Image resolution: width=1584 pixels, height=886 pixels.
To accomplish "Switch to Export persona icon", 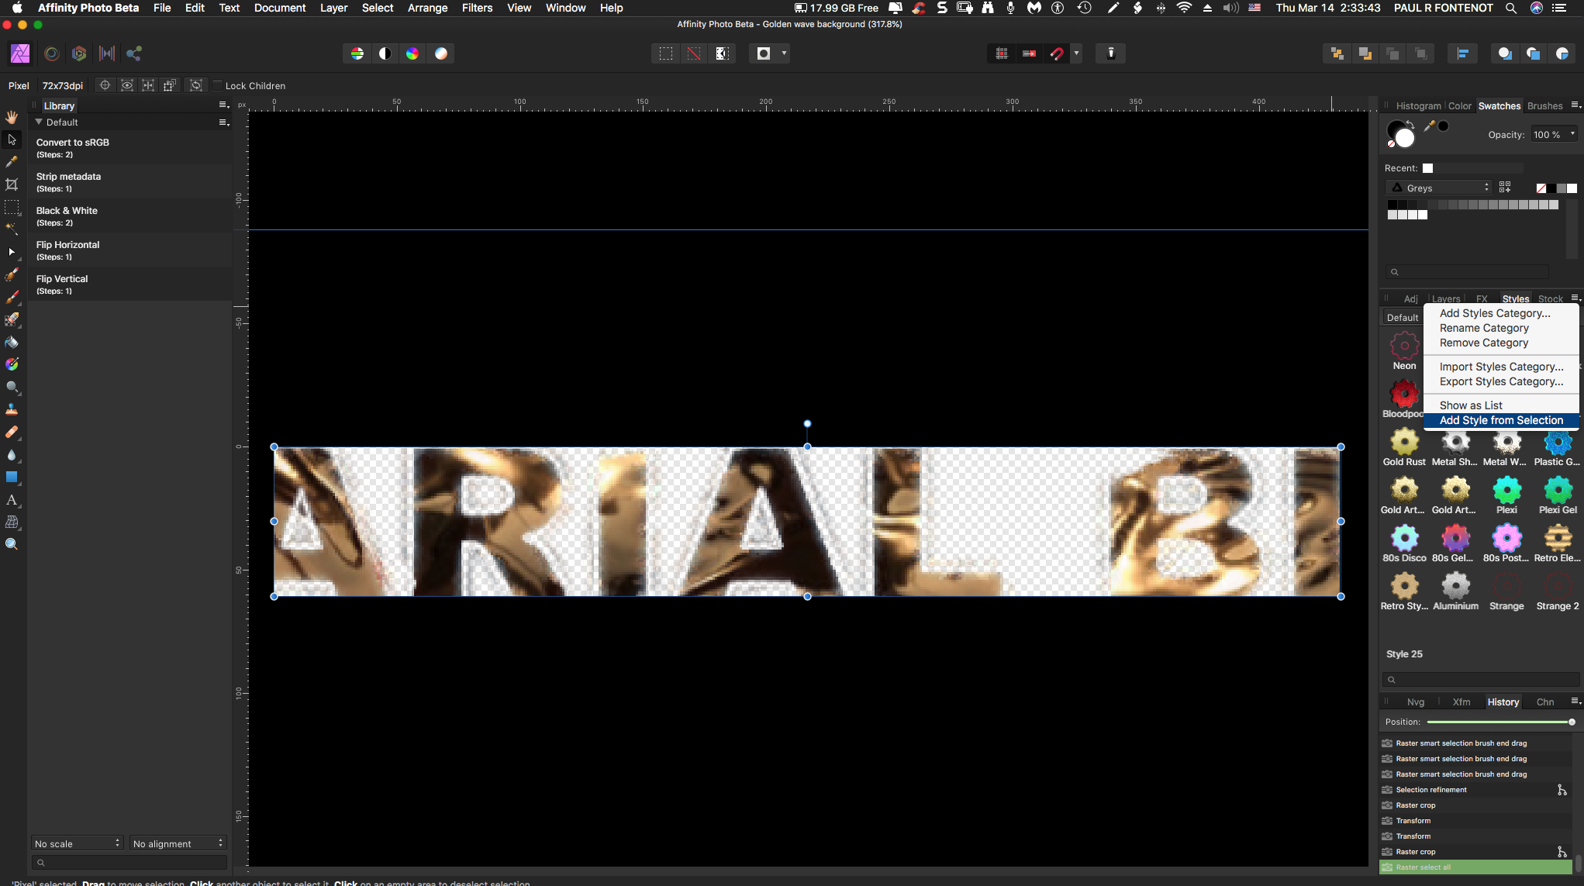I will point(134,53).
